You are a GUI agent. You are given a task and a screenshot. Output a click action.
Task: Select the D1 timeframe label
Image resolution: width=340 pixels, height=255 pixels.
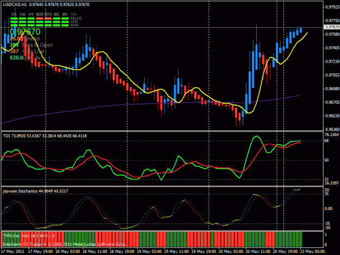(x=14, y=14)
